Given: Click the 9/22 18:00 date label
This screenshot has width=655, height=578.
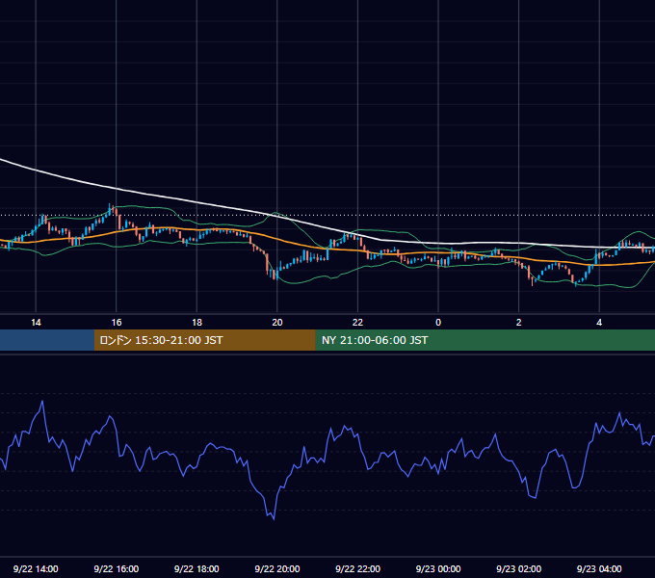Looking at the screenshot, I should coord(196,568).
